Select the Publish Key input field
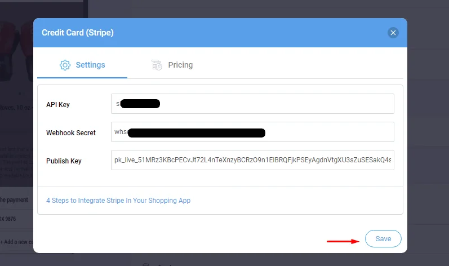This screenshot has width=449, height=266. point(252,160)
